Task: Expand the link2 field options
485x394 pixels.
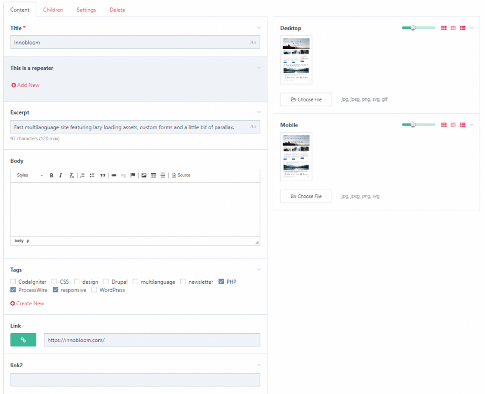Action: [258, 365]
